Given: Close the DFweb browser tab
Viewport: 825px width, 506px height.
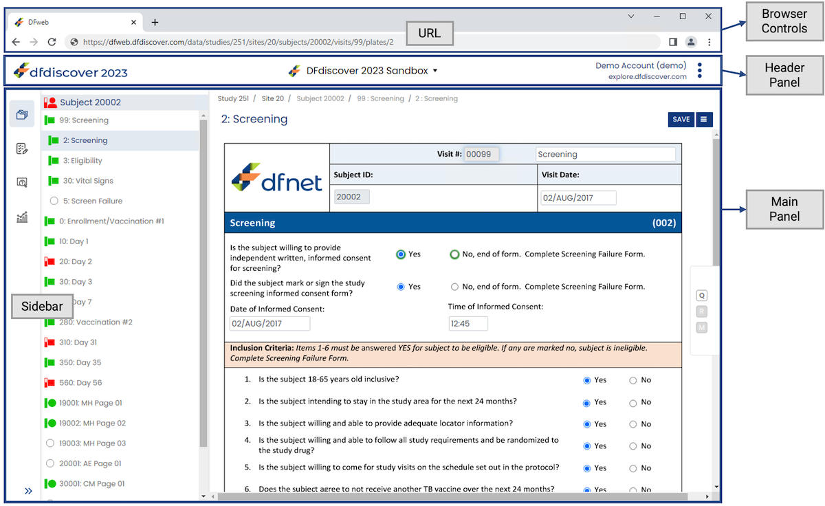Looking at the screenshot, I should [x=133, y=22].
